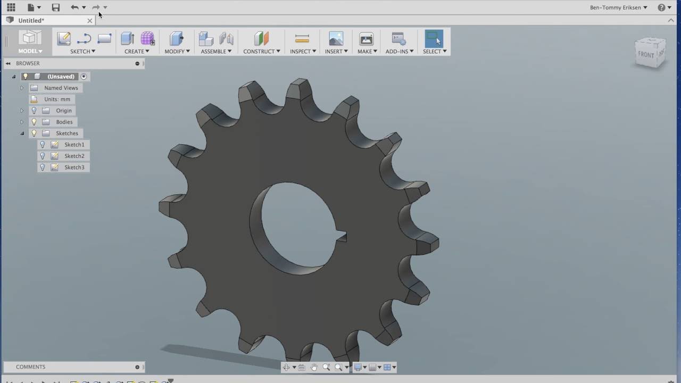Click the Zoom magnifier tool
Image resolution: width=681 pixels, height=383 pixels.
click(326, 367)
